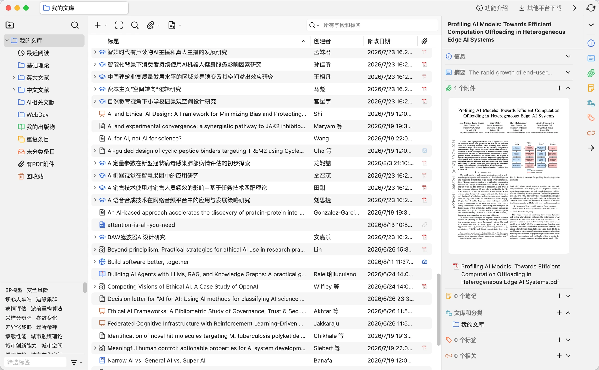Expand the 英文文献 folder
Viewport: 599px width, 370px height.
(14, 78)
